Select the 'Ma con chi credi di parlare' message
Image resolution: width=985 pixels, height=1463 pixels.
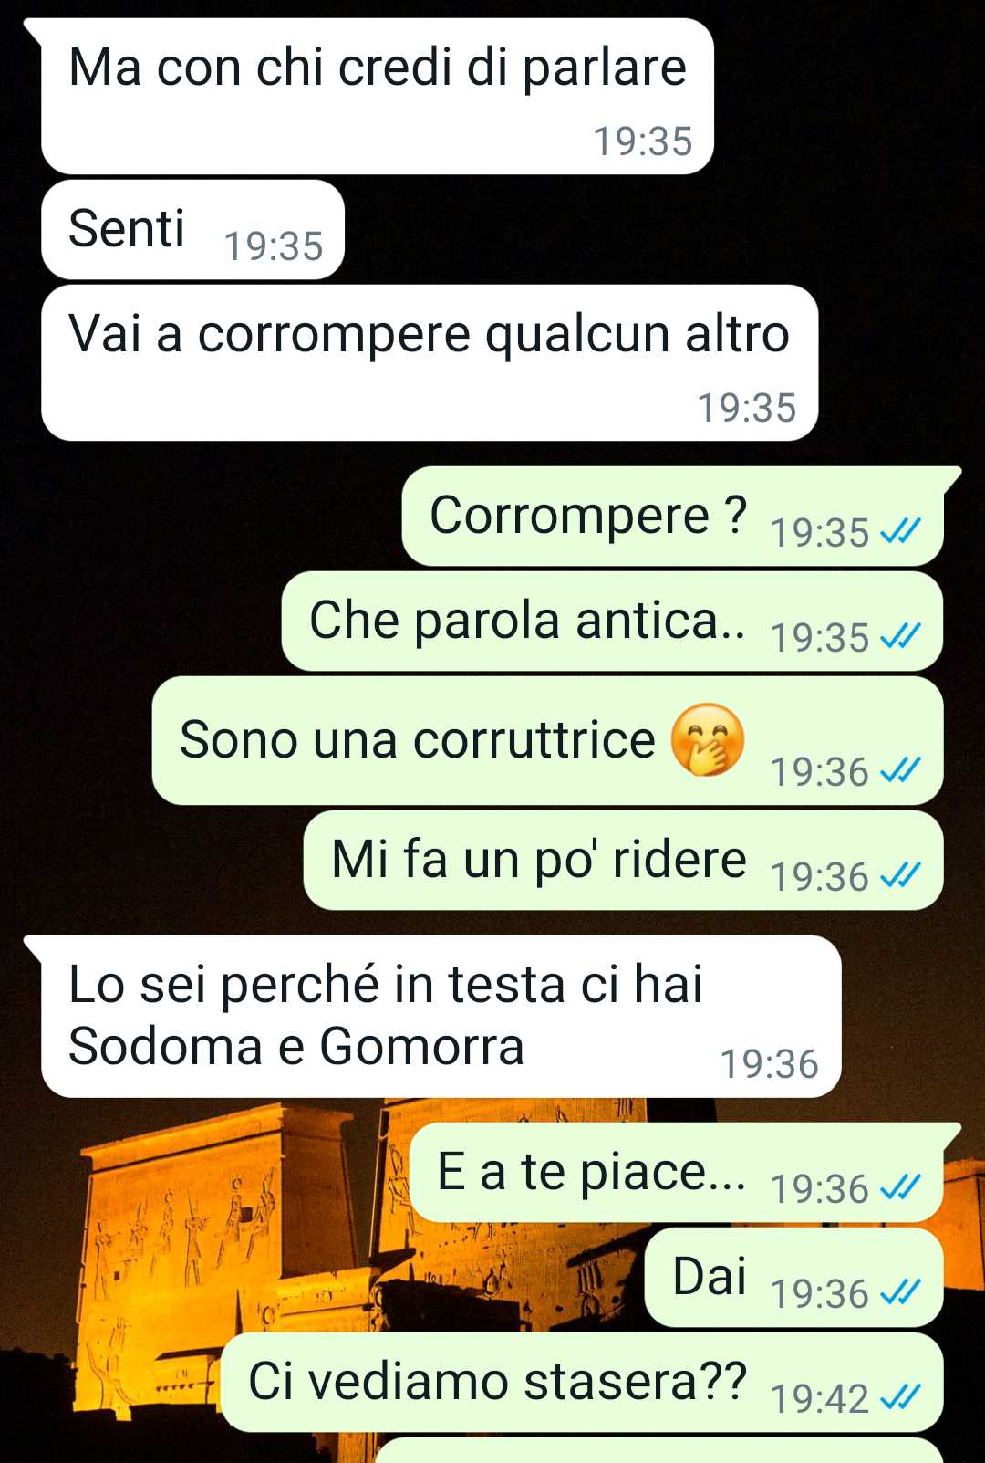377,96
